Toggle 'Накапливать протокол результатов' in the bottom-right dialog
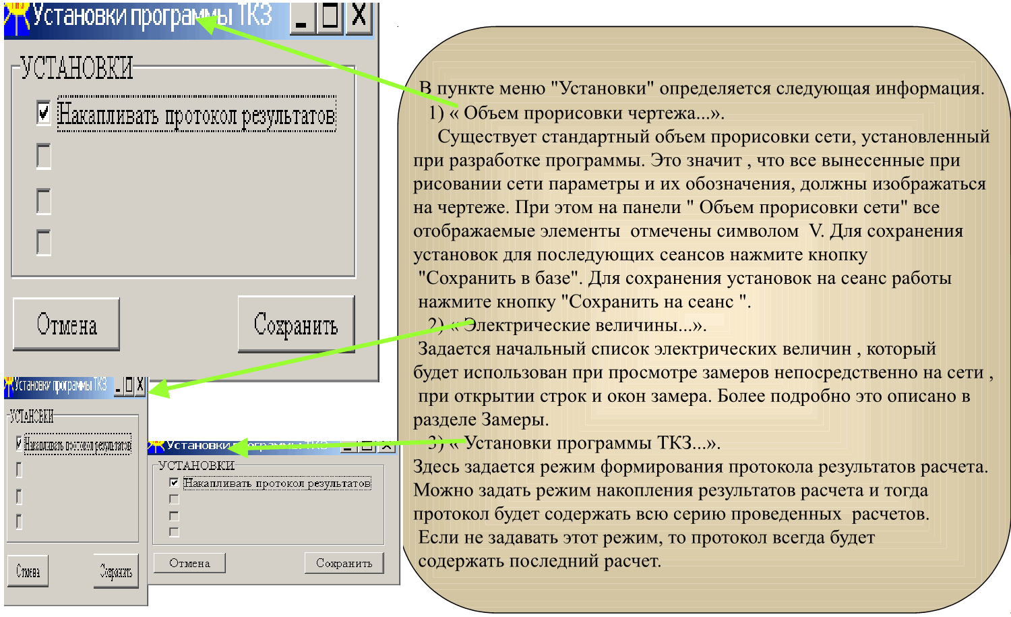1011x617 pixels. click(174, 483)
